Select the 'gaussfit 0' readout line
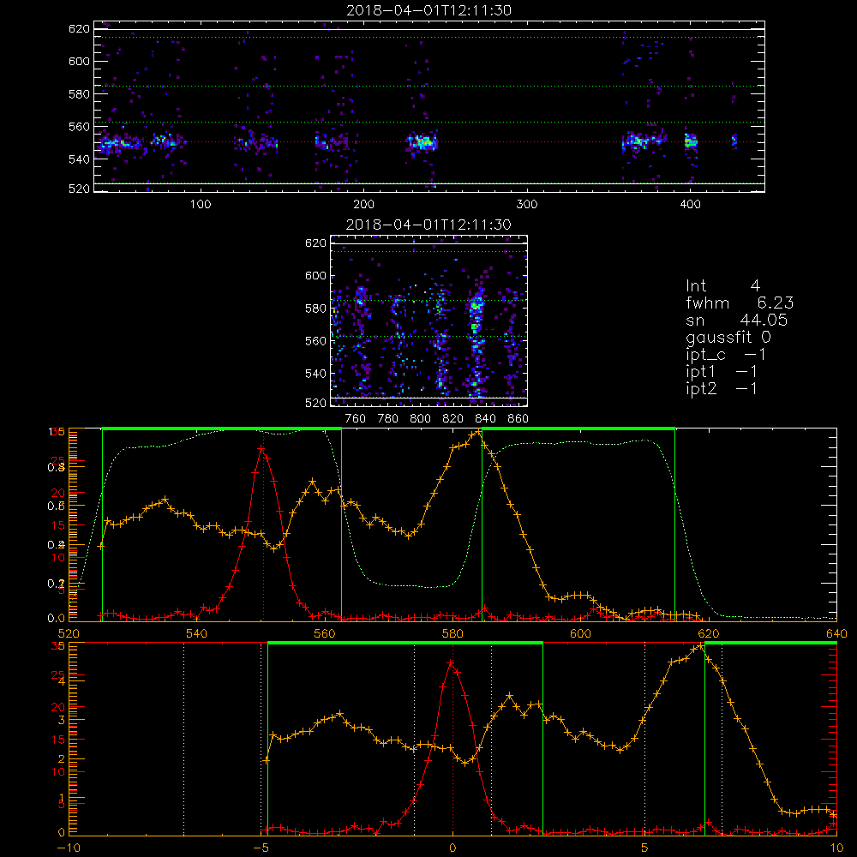Viewport: 857px width, 857px height. coord(728,337)
